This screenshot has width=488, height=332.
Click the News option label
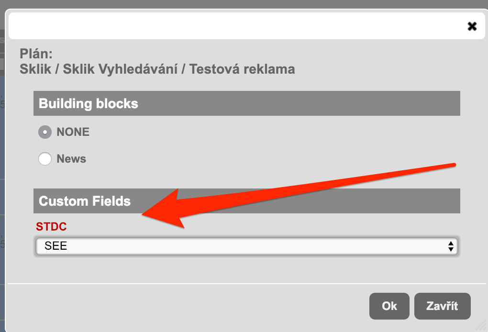point(71,159)
